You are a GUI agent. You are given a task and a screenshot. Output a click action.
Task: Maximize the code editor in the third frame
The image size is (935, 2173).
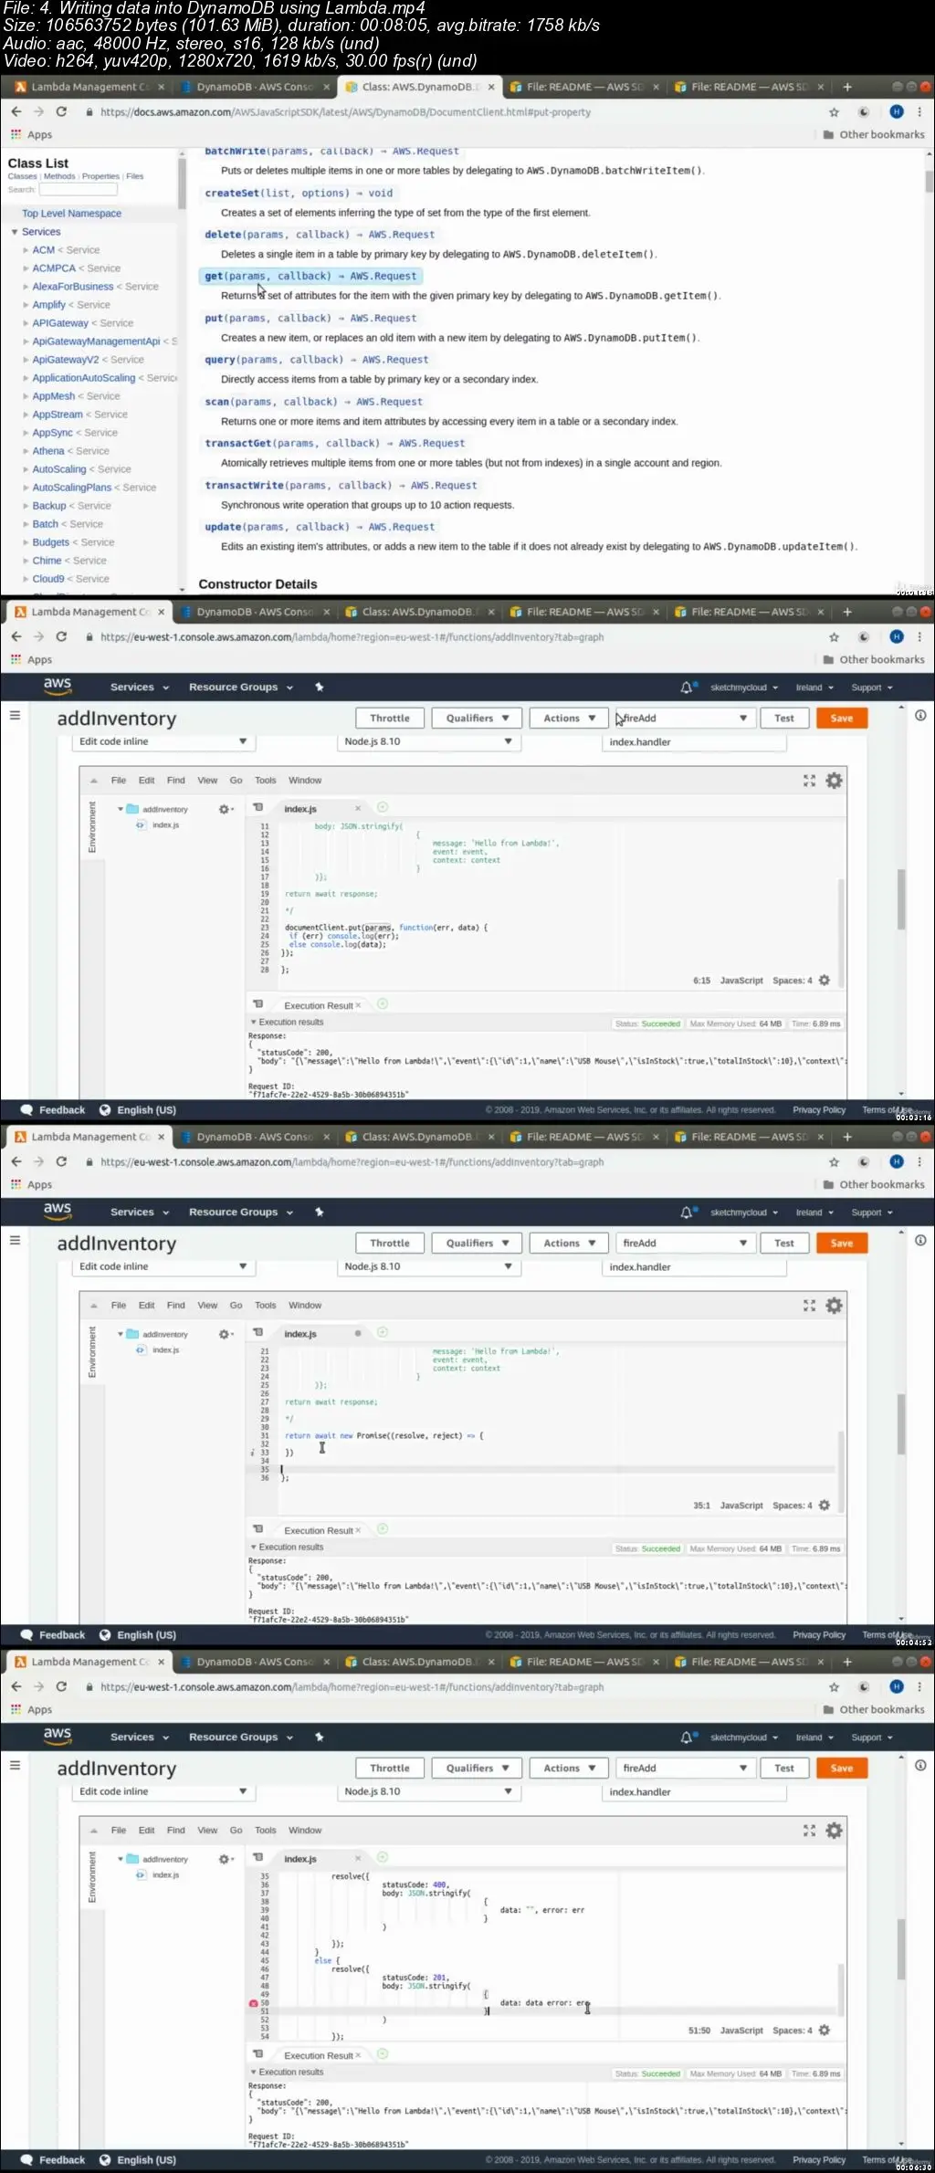(x=809, y=1306)
